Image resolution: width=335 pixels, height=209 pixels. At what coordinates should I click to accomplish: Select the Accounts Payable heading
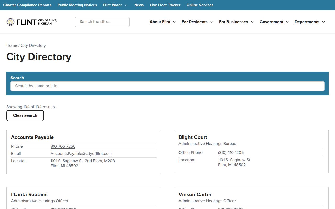32,137
